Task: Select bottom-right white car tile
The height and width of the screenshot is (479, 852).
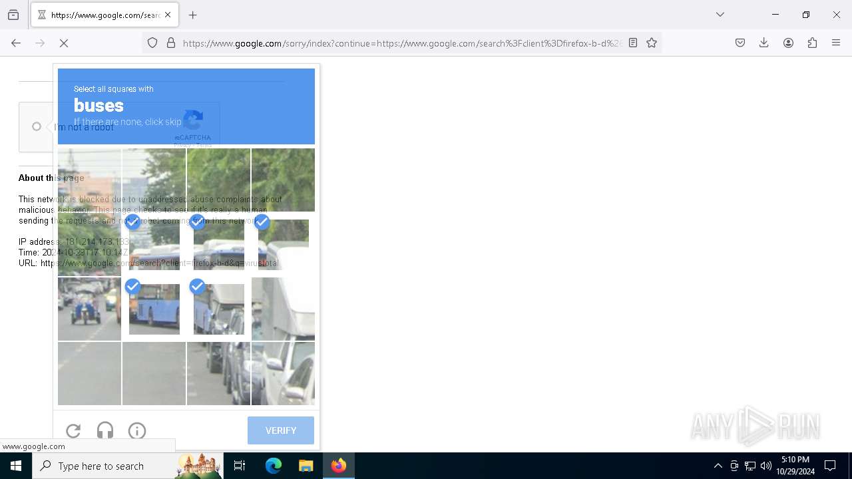Action: 283,373
